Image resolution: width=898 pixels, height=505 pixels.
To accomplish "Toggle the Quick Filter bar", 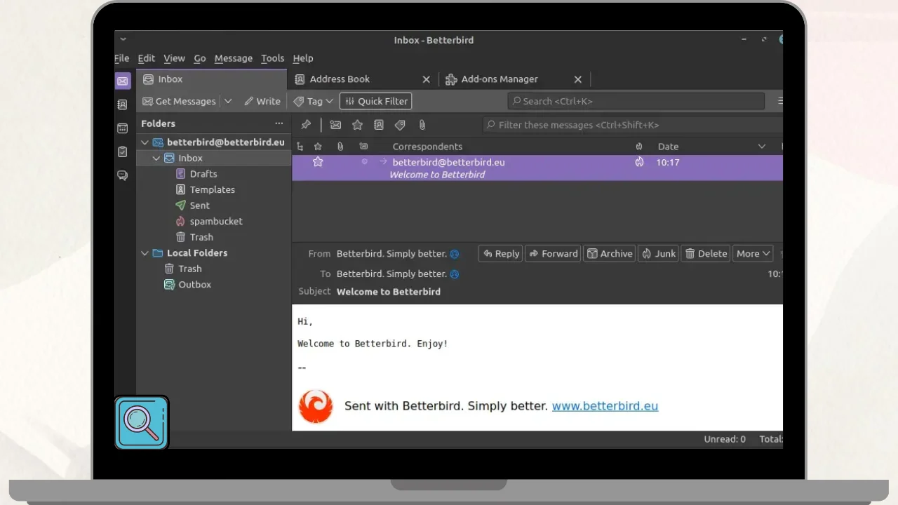I will point(375,101).
